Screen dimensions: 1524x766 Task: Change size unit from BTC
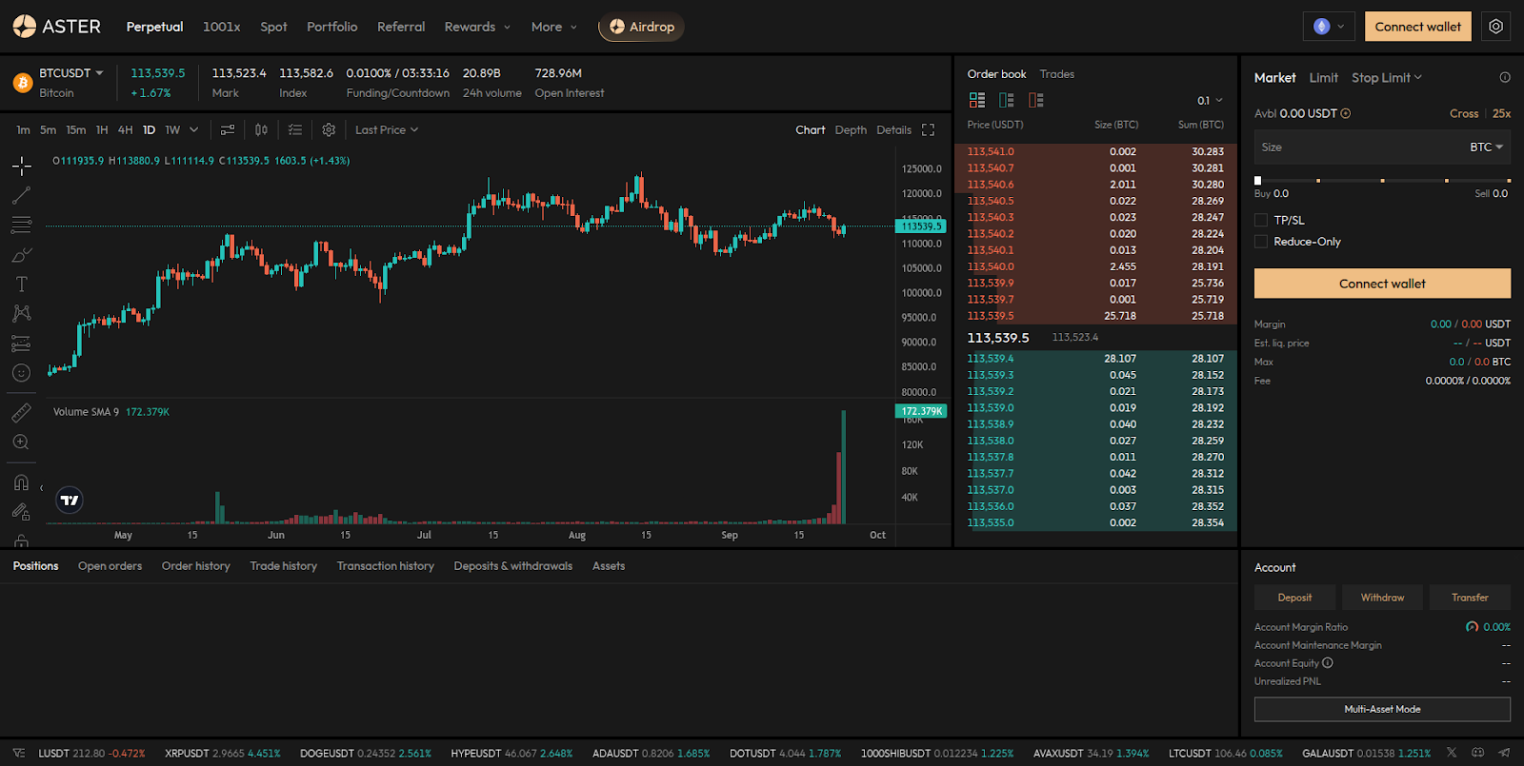click(1487, 147)
